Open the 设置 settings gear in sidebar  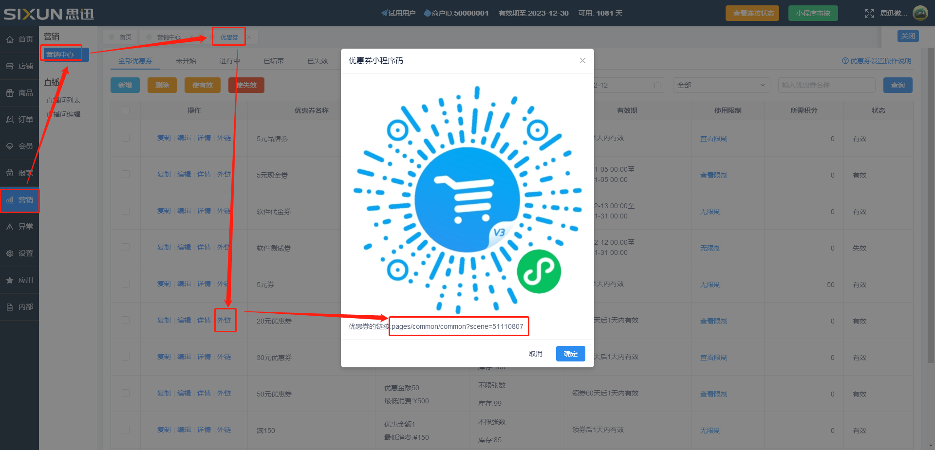click(x=10, y=253)
